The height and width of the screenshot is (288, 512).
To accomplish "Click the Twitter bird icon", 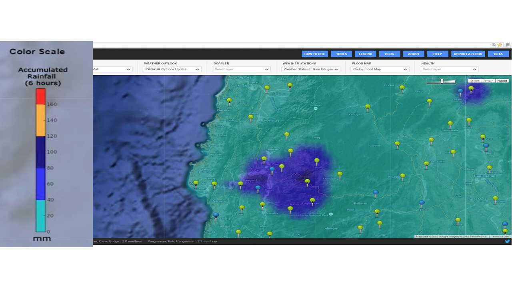I will click(507, 241).
